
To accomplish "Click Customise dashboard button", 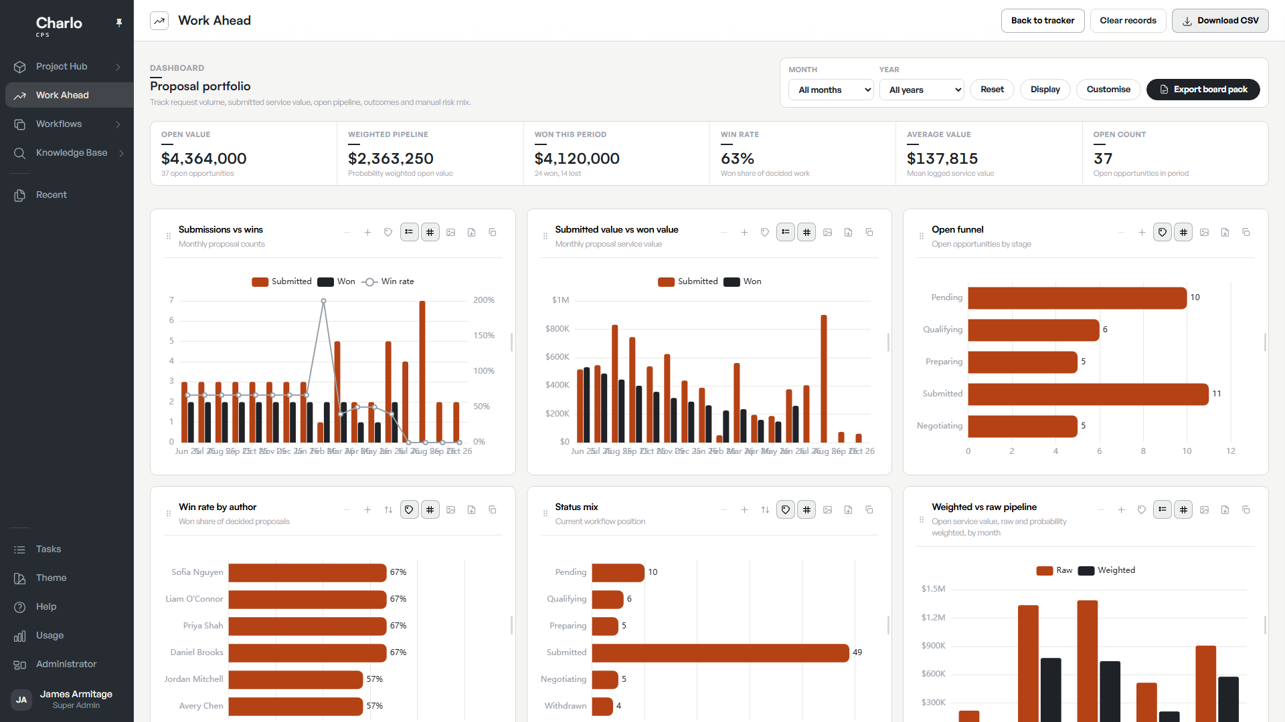I will click(x=1108, y=90).
